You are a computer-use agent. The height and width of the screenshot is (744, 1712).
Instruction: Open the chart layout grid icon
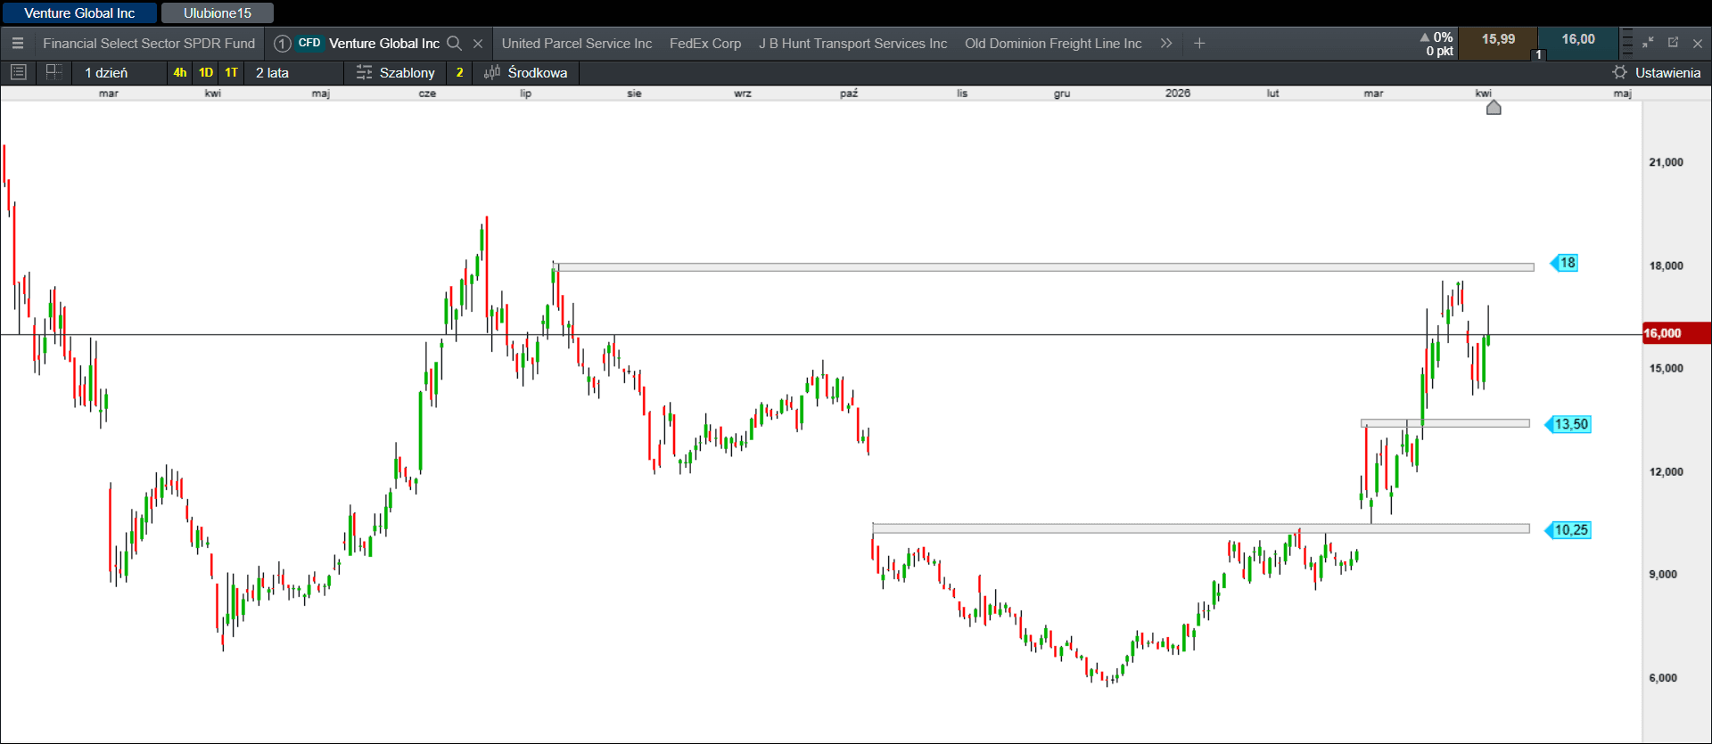[x=53, y=72]
